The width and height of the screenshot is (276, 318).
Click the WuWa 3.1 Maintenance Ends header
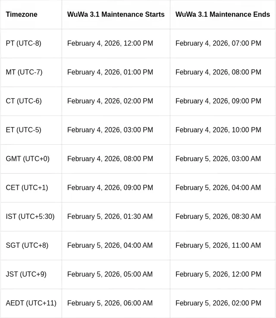(223, 15)
